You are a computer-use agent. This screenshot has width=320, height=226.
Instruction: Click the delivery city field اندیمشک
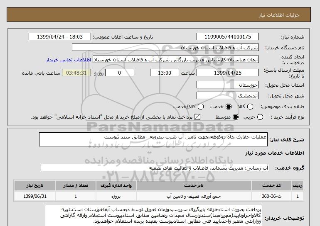(x=228, y=95)
